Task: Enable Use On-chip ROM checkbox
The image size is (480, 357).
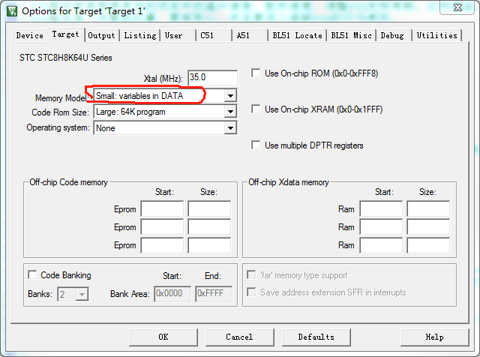Action: [x=256, y=73]
